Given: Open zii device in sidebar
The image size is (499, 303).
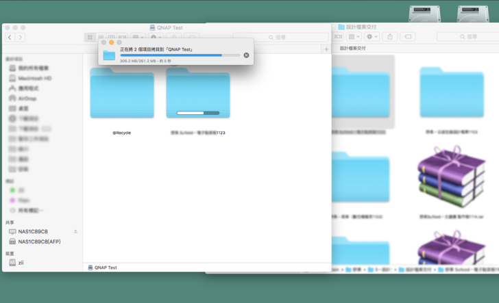Looking at the screenshot, I should point(16,263).
